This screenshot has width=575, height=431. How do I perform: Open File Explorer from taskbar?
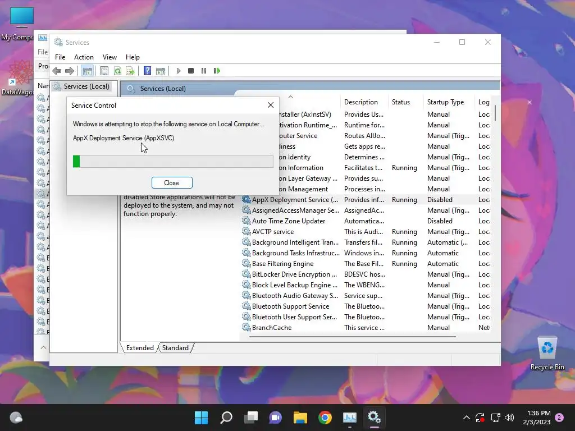click(300, 418)
